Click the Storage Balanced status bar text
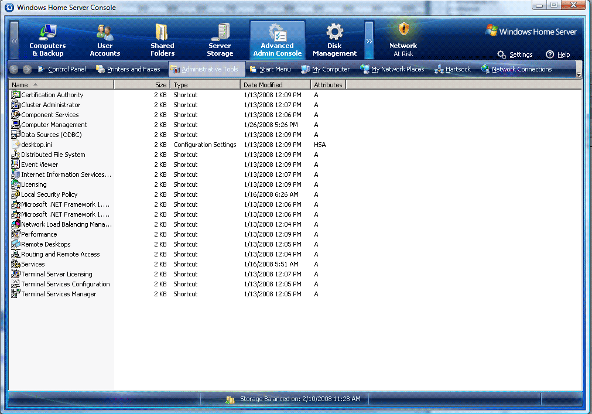The height and width of the screenshot is (414, 592). (300, 399)
